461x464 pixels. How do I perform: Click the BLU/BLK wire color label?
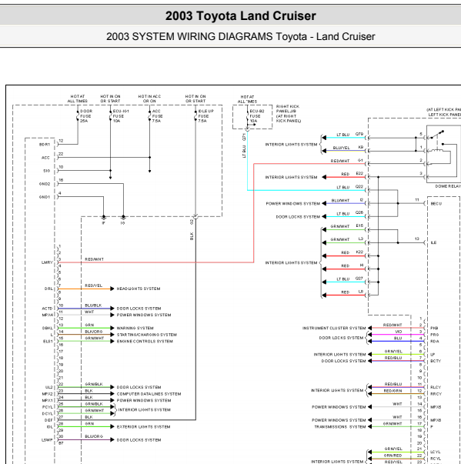pos(93,305)
